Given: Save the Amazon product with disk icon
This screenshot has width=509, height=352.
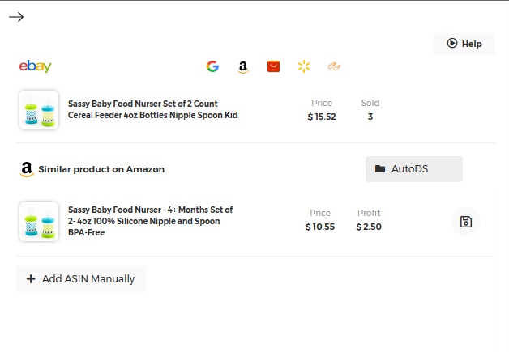Looking at the screenshot, I should tap(466, 222).
